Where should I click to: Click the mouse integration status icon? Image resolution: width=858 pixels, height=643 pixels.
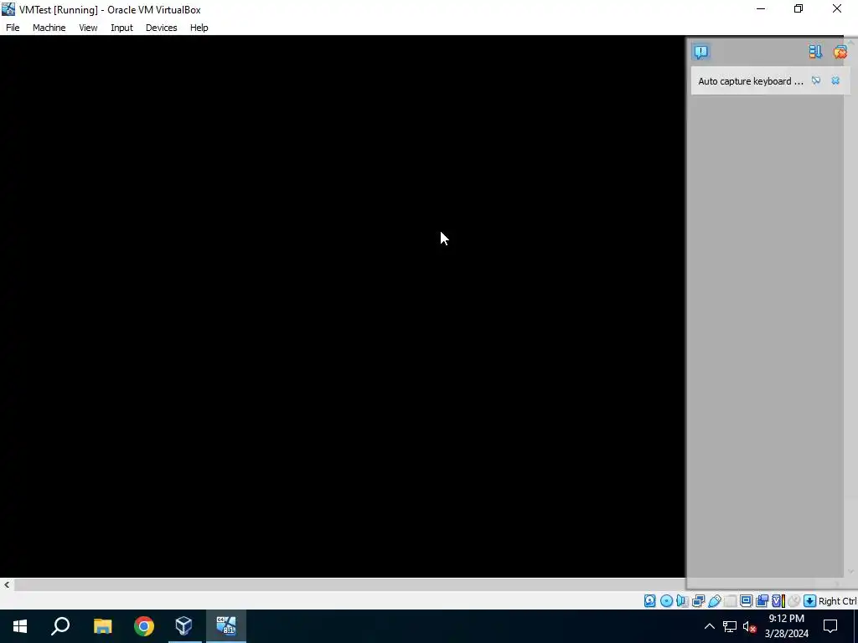coord(794,601)
